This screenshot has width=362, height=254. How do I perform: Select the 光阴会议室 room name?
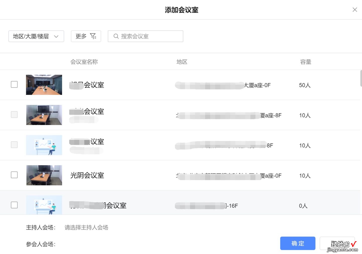[x=87, y=175]
